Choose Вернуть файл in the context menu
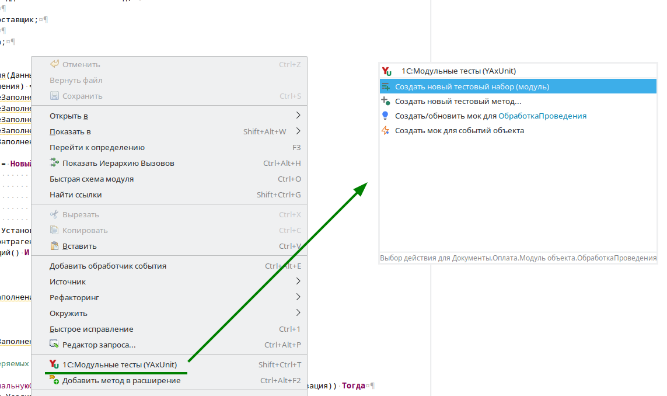This screenshot has height=396, width=667. click(169, 80)
